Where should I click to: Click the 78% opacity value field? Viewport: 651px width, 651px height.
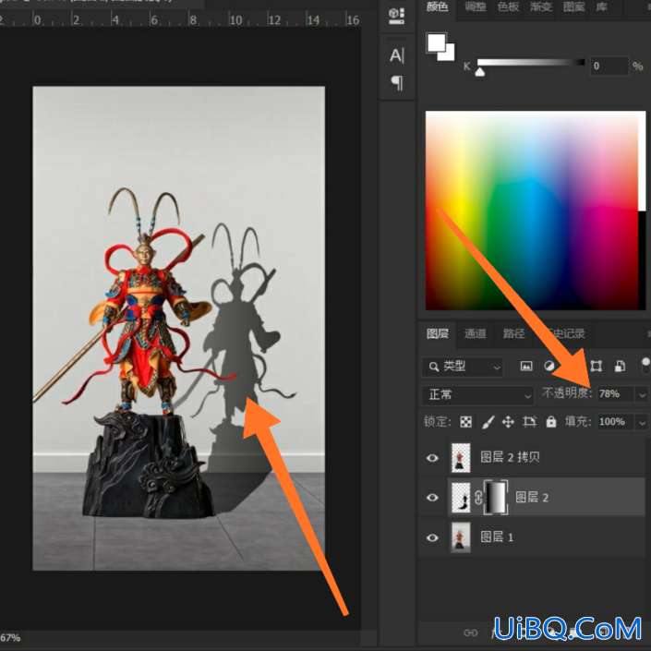[615, 394]
